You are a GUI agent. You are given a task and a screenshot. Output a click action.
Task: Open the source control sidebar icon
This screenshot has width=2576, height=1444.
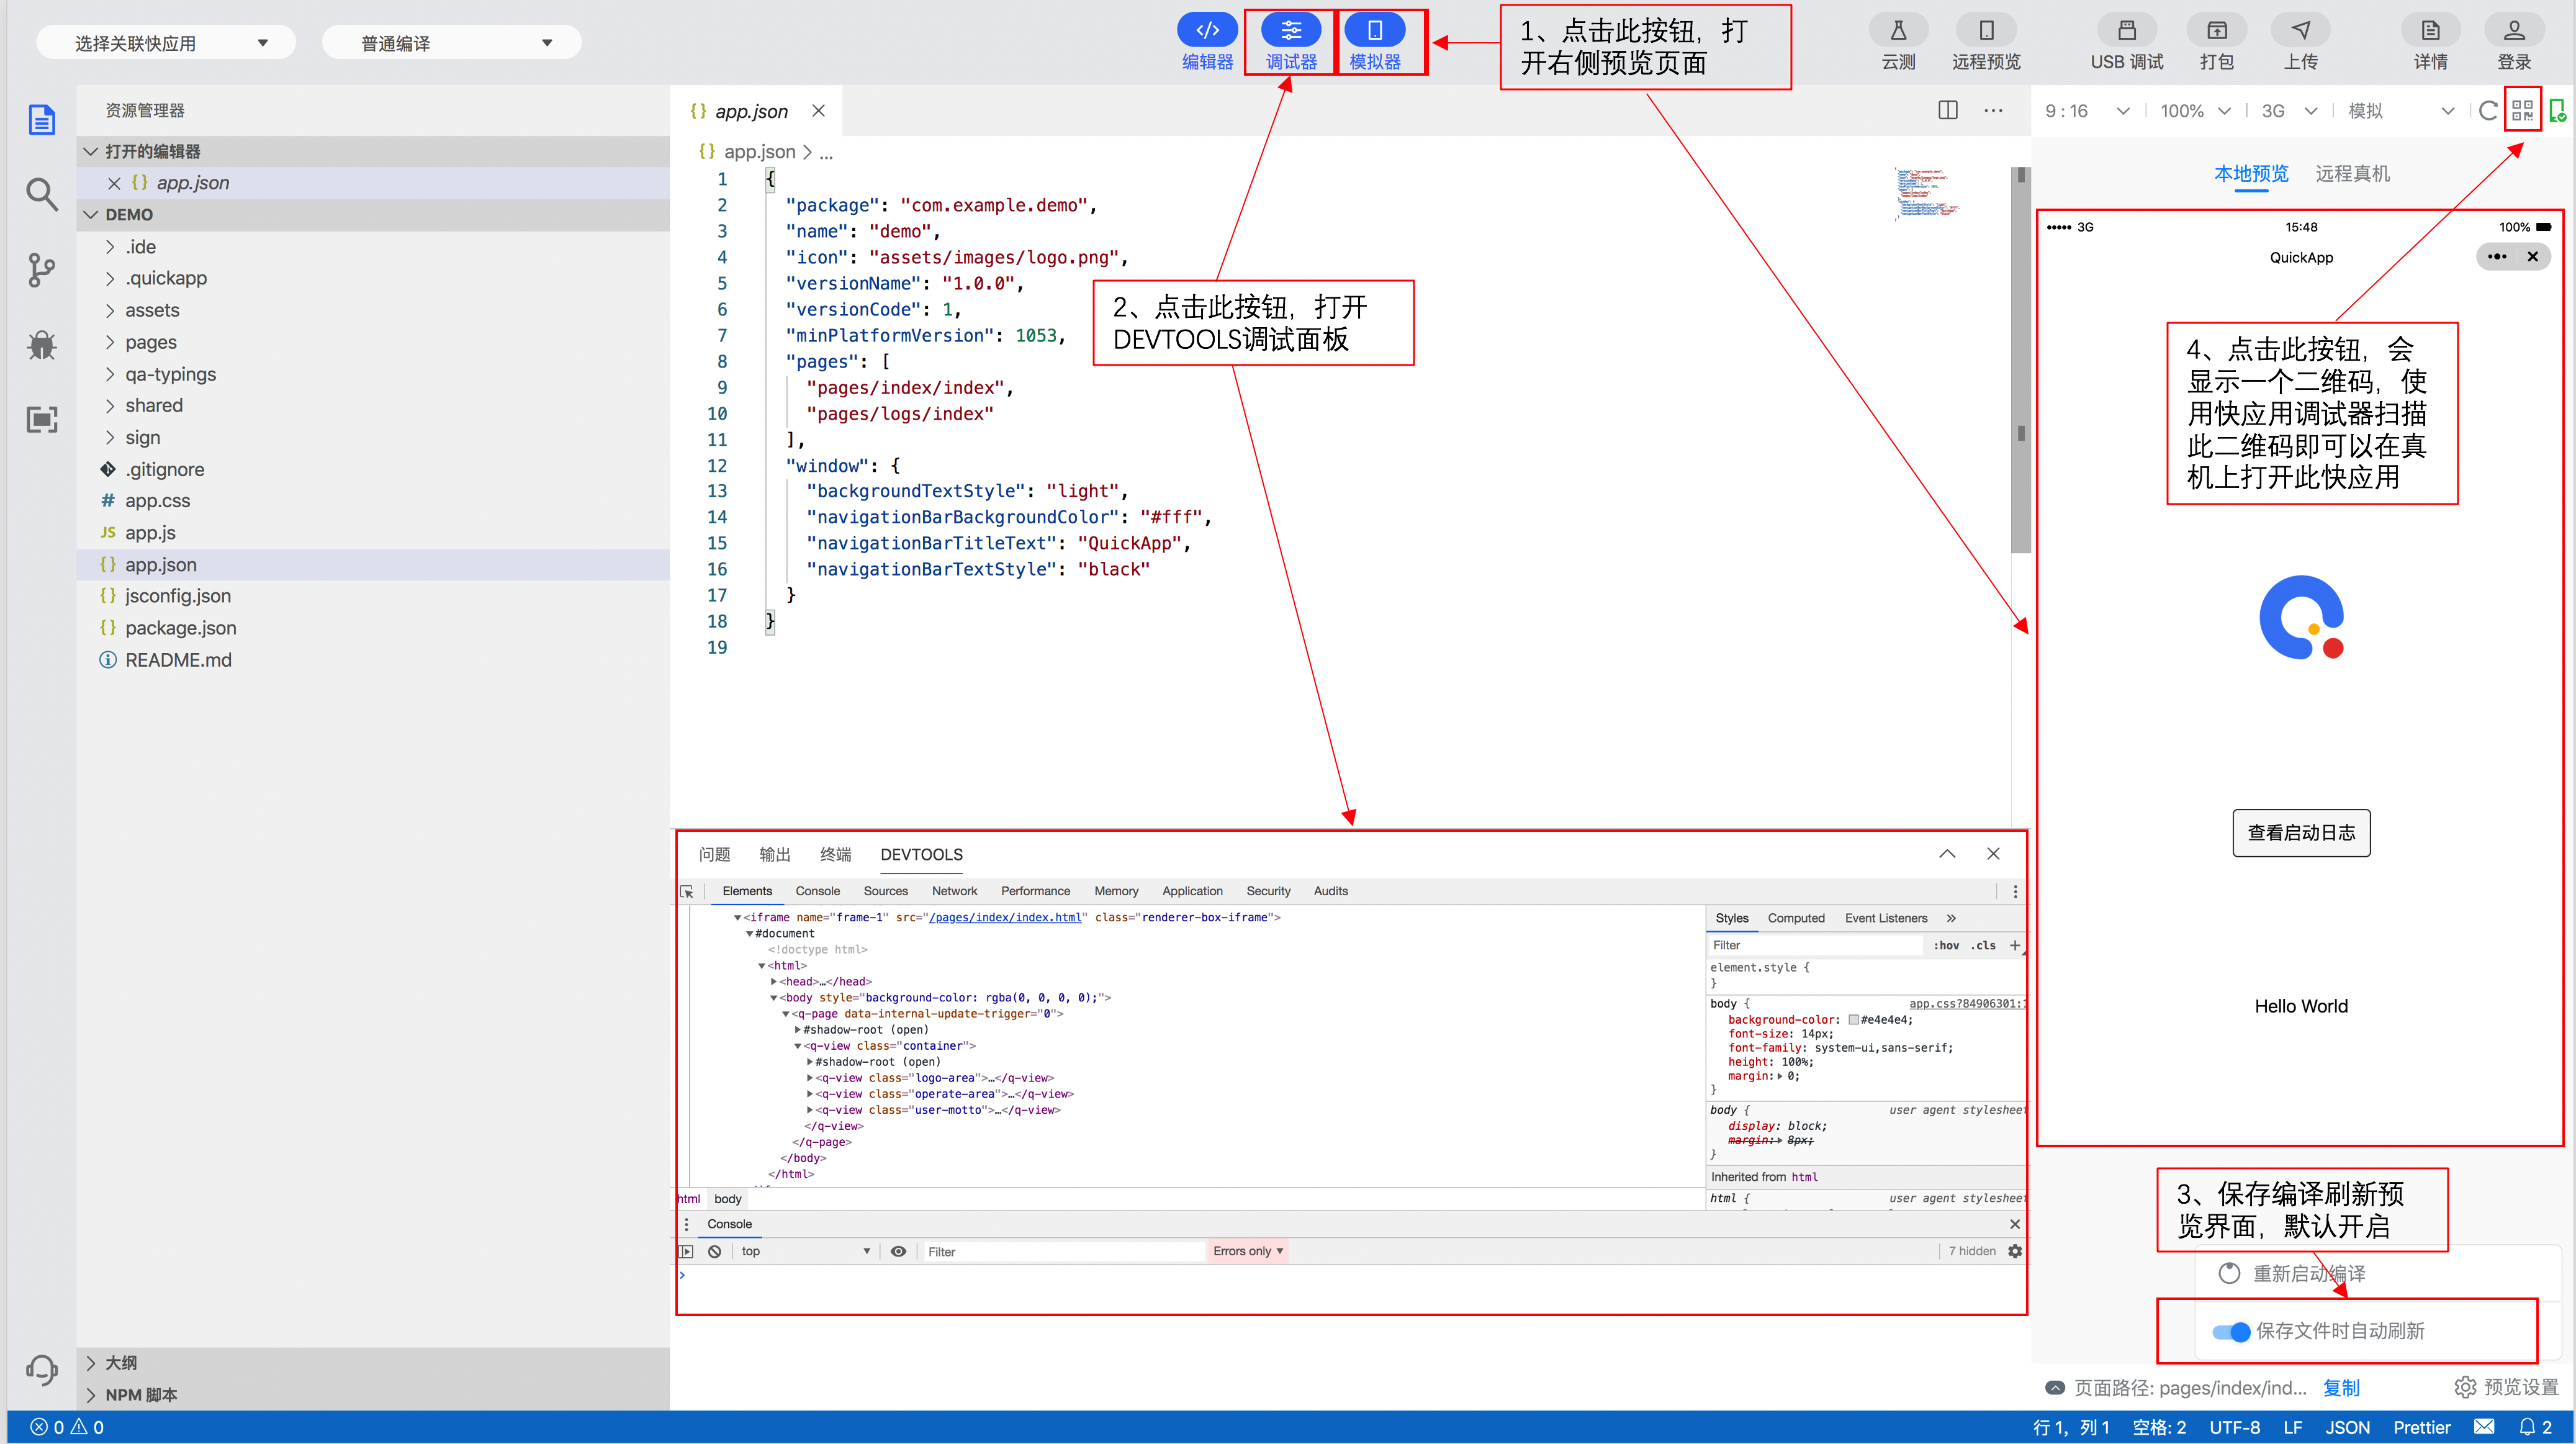point(41,270)
